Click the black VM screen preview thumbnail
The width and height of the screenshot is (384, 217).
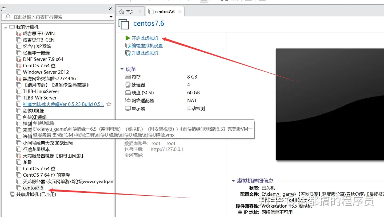click(x=330, y=104)
